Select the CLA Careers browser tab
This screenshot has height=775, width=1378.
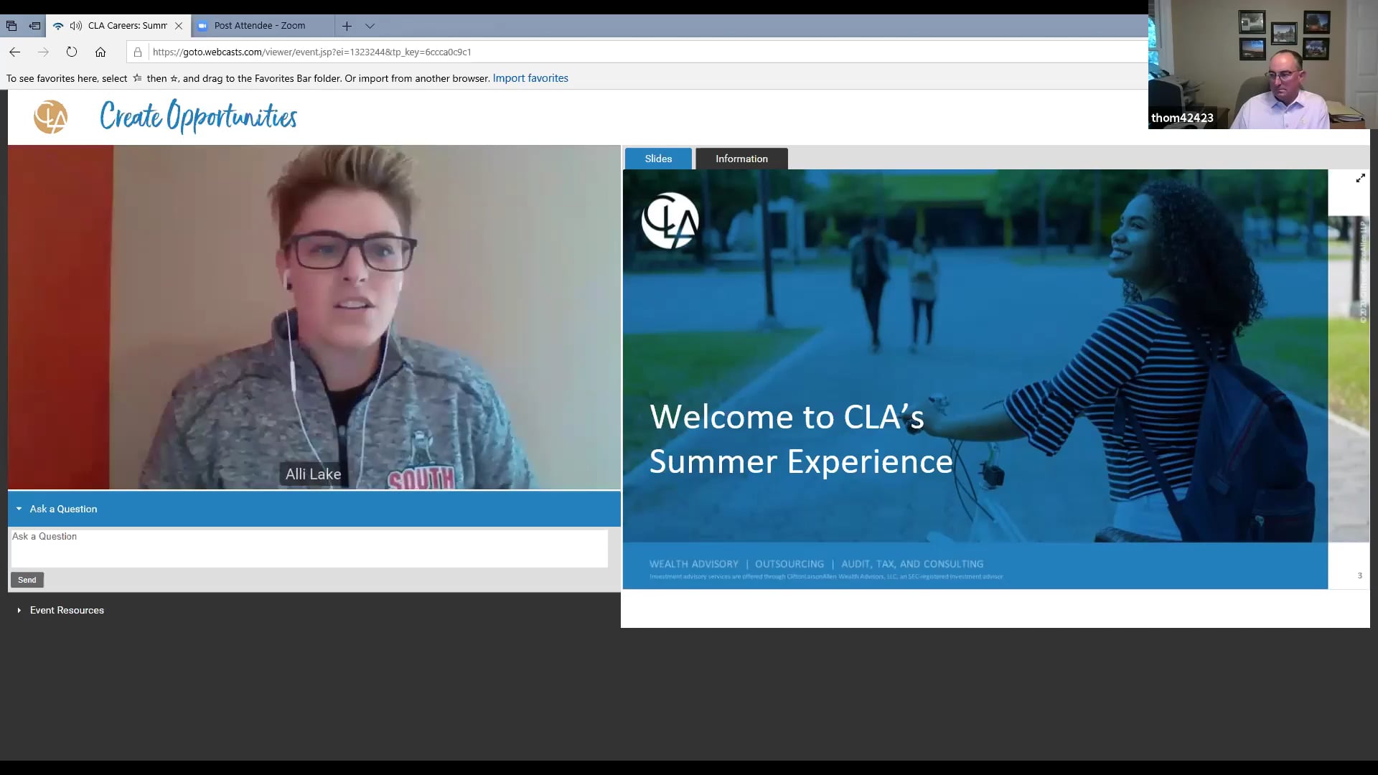pyautogui.click(x=119, y=26)
